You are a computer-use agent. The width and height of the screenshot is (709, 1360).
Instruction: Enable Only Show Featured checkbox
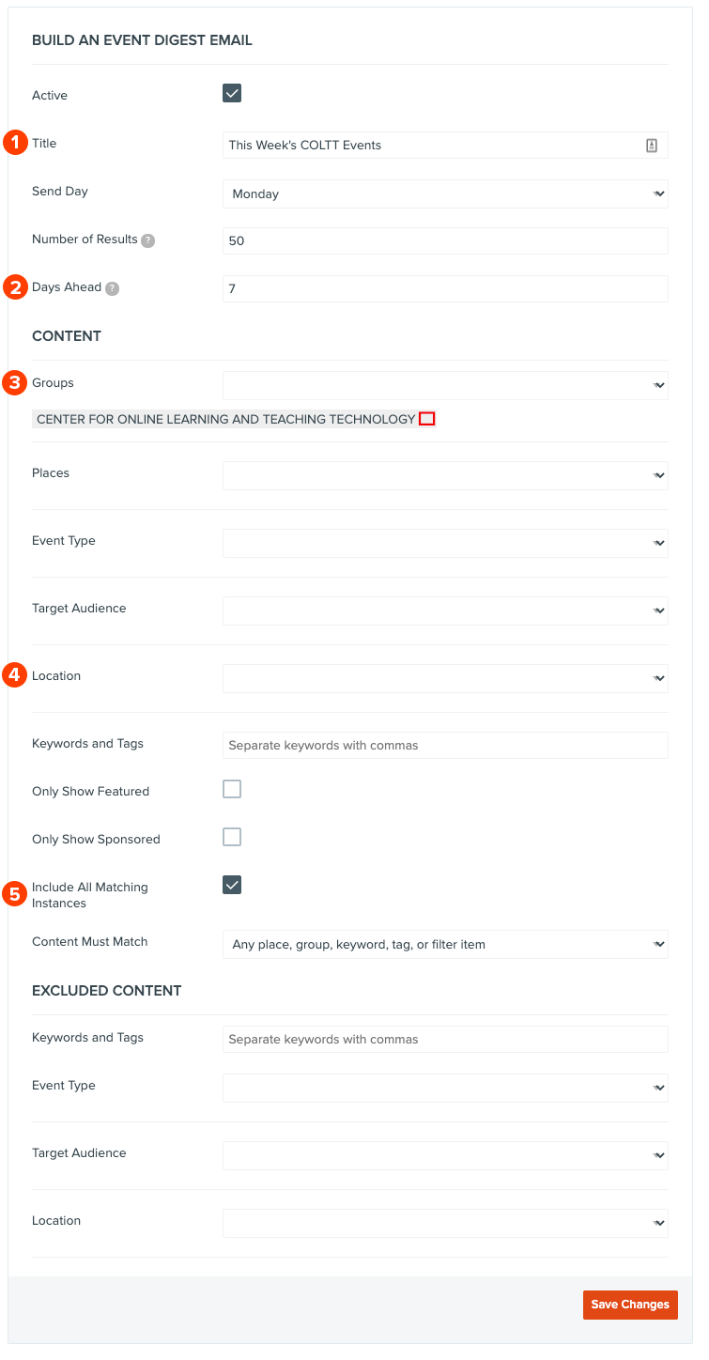tap(232, 789)
